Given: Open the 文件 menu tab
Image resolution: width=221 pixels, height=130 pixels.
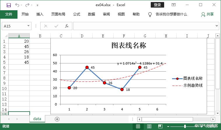Looking at the screenshot, I should tap(9, 14).
